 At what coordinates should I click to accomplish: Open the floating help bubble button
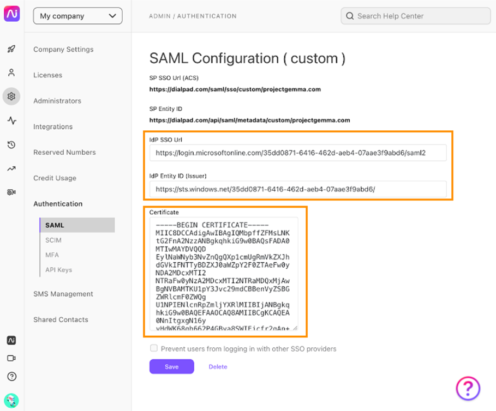point(468,388)
